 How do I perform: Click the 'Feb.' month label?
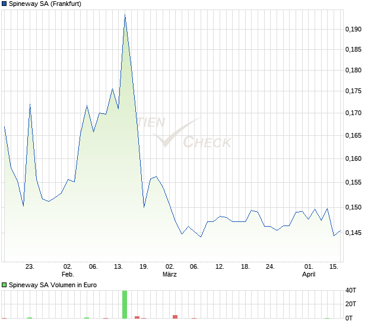pyautogui.click(x=68, y=274)
